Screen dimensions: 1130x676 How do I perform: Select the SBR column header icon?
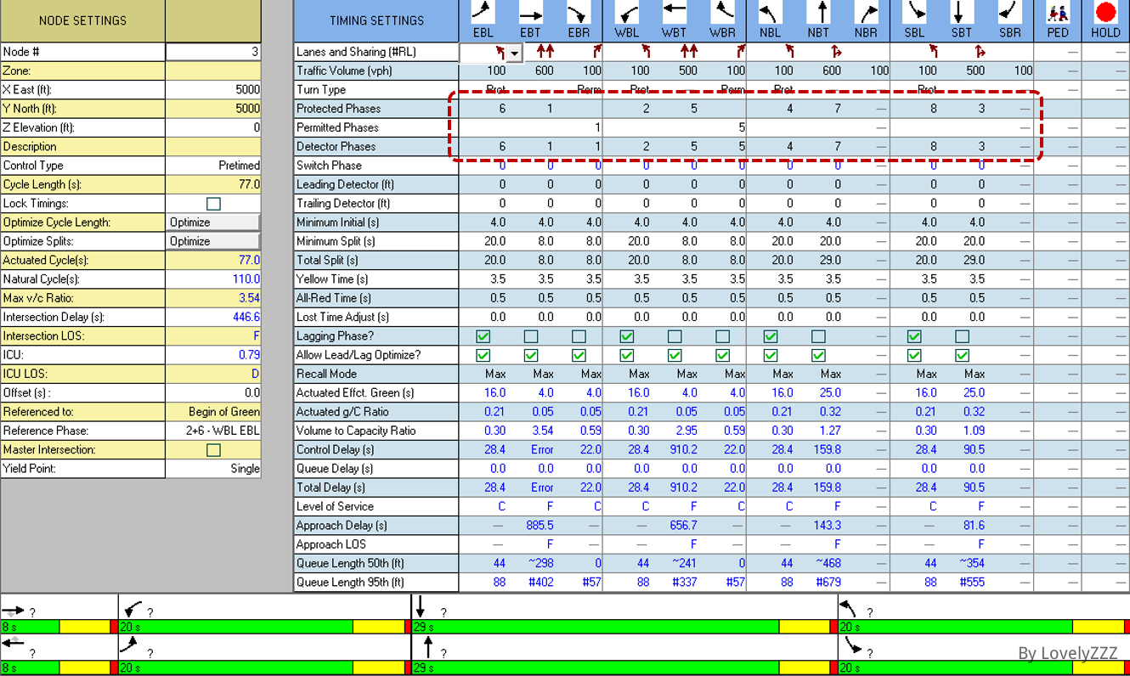(x=1010, y=13)
